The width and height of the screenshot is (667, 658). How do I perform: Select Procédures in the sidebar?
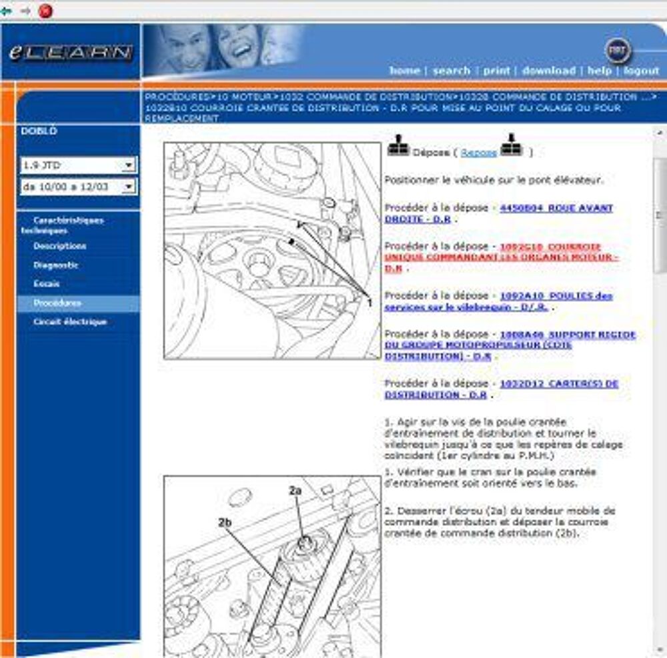[57, 303]
